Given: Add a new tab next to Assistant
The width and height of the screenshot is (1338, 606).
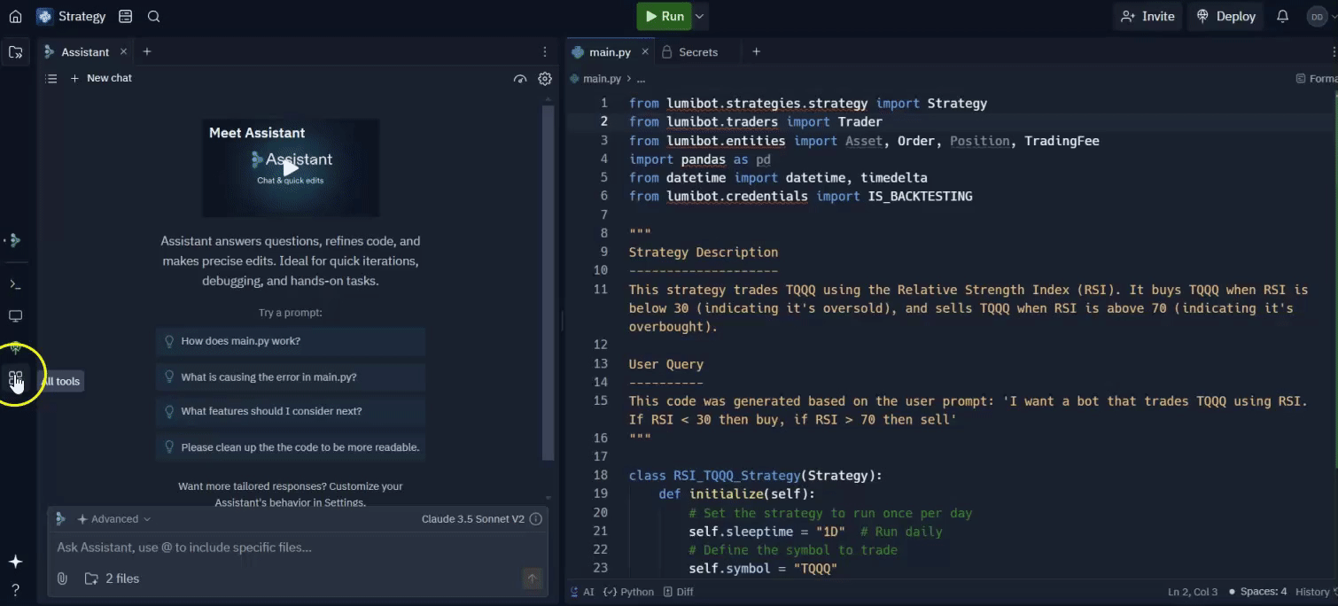Looking at the screenshot, I should [147, 52].
